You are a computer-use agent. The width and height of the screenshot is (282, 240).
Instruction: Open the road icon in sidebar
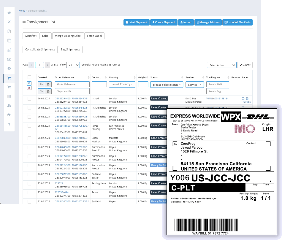tap(9, 106)
